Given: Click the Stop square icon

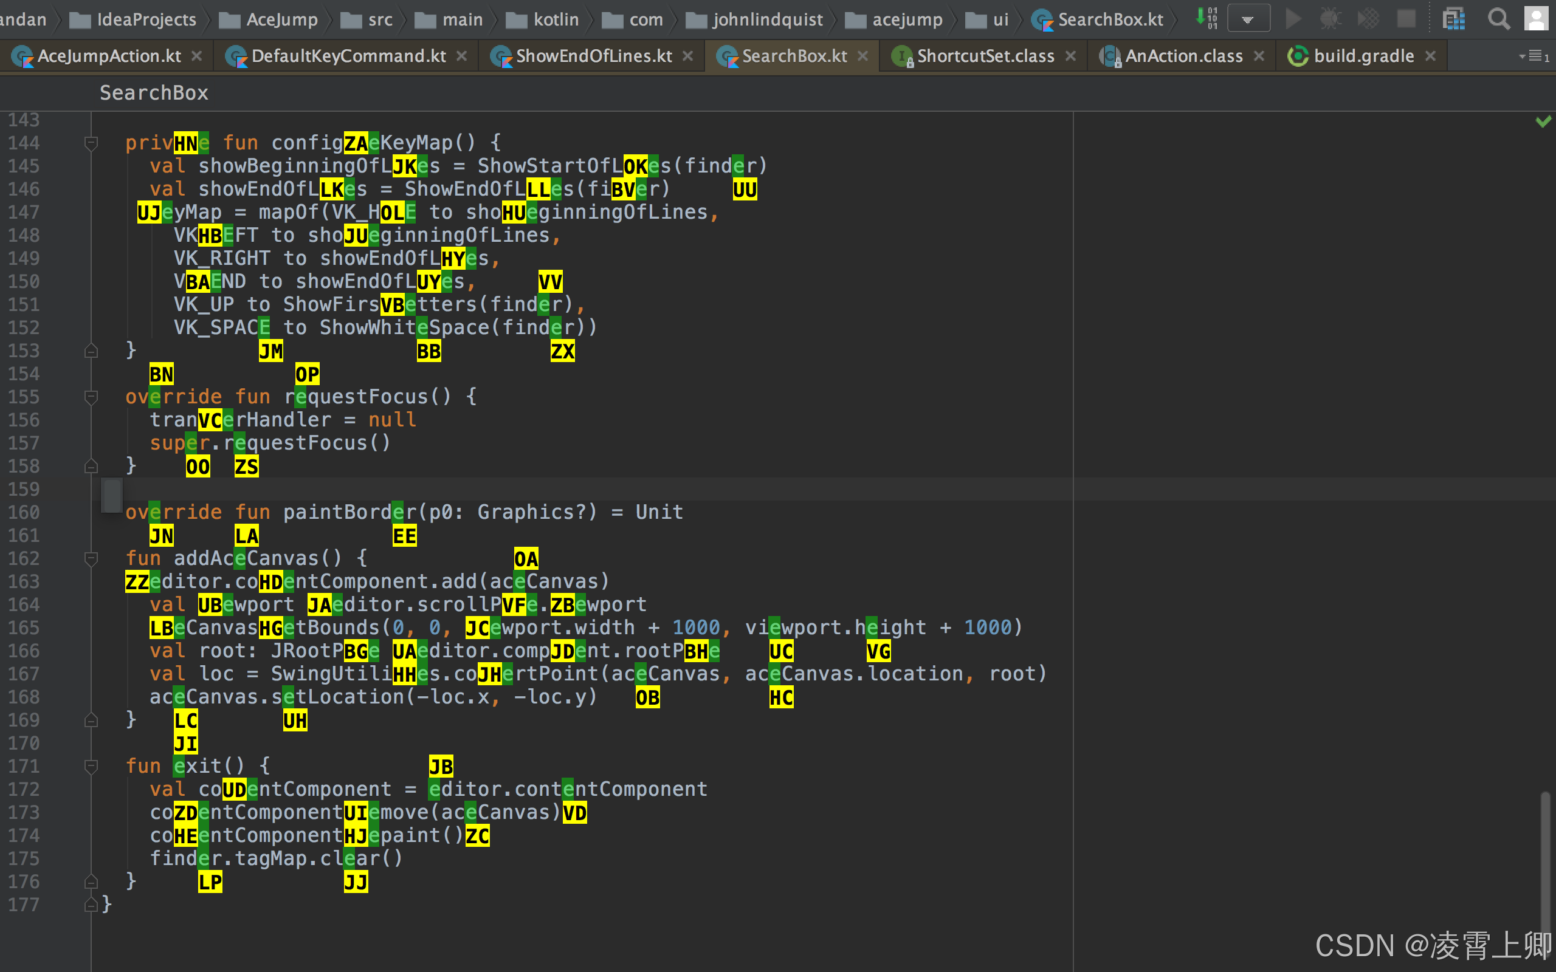Looking at the screenshot, I should click(1406, 19).
